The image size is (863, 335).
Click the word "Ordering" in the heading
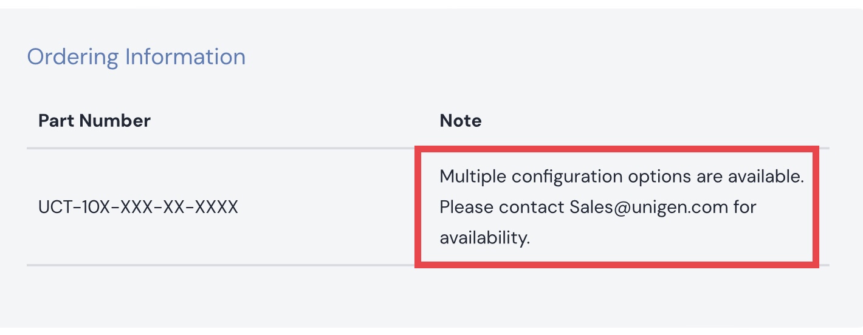(73, 57)
